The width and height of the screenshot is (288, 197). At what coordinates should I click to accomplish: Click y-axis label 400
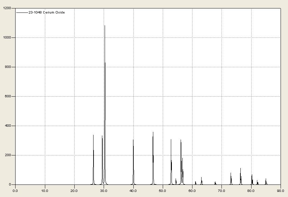[8, 126]
